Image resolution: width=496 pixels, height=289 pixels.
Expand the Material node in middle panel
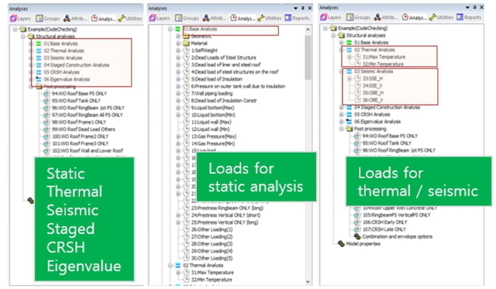coord(178,43)
